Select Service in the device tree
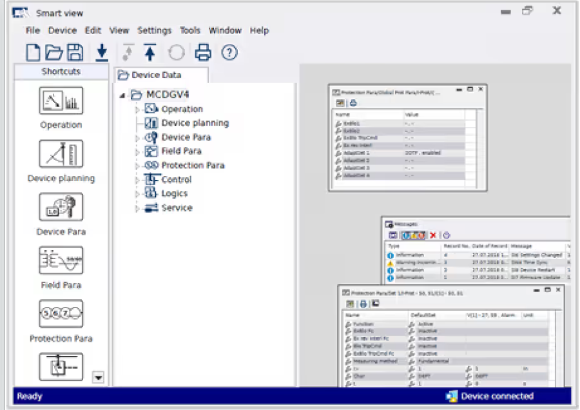The width and height of the screenshot is (580, 410). [177, 208]
